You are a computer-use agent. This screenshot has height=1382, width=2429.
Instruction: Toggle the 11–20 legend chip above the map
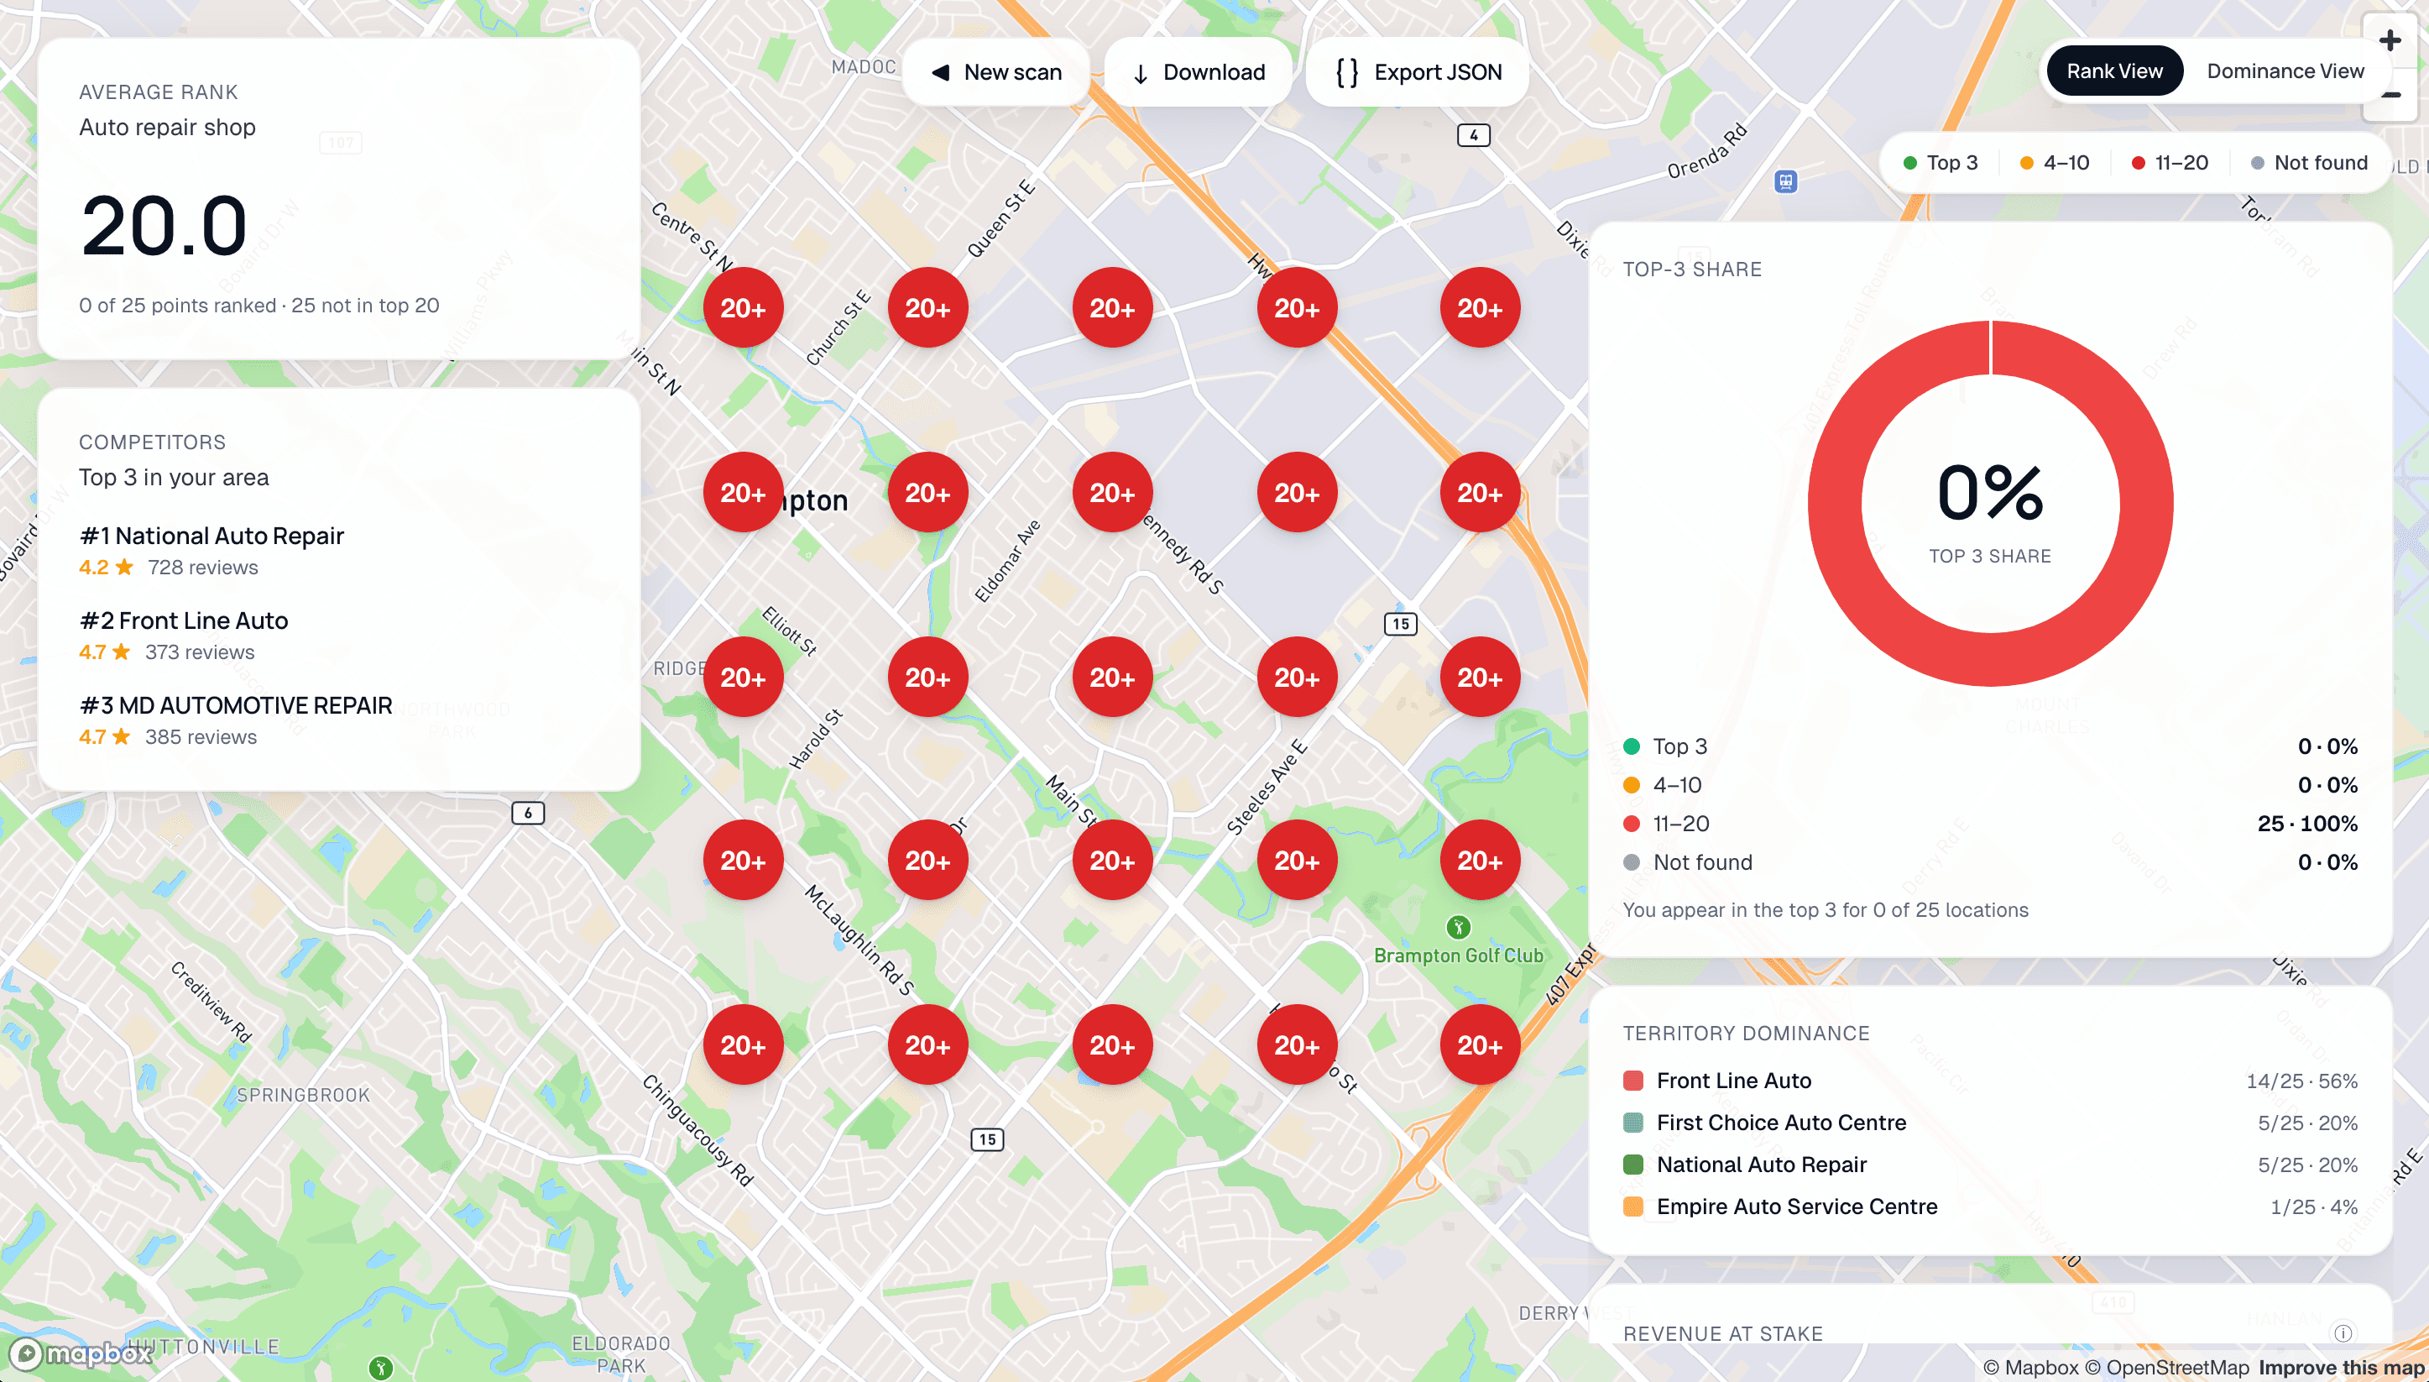click(x=2169, y=162)
